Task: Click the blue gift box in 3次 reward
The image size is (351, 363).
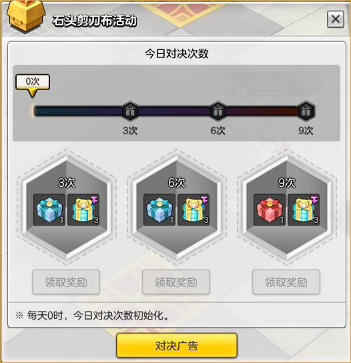Action: pyautogui.click(x=49, y=210)
